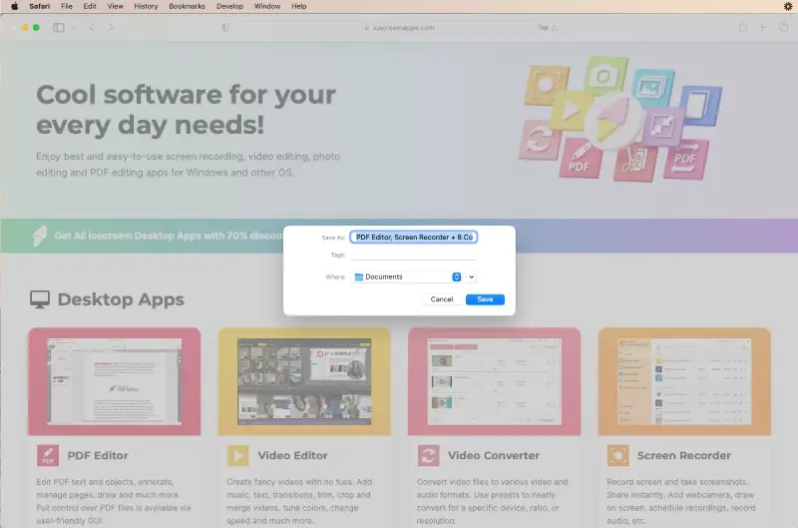Open the Video Converter title link
Viewport: 798px width, 528px height.
point(494,456)
